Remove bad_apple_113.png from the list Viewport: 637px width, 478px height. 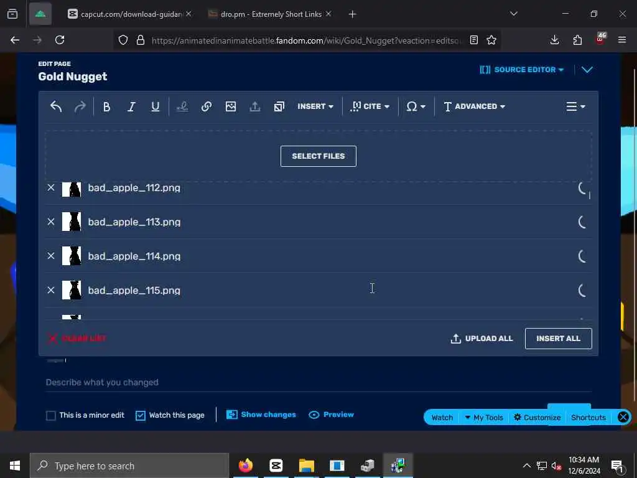[x=51, y=222]
